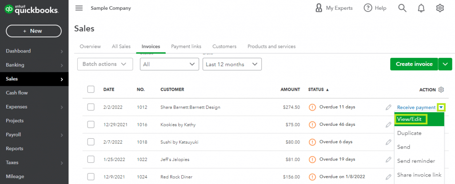Click the QuickBooks logo
Screen dimensions: 455x184
tap(32, 10)
